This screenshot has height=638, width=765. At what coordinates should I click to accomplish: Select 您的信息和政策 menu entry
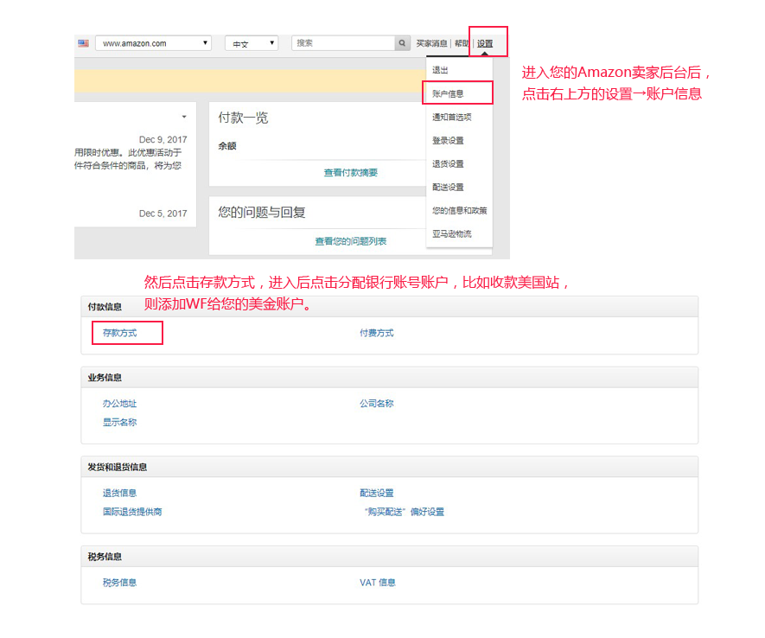[x=460, y=211]
